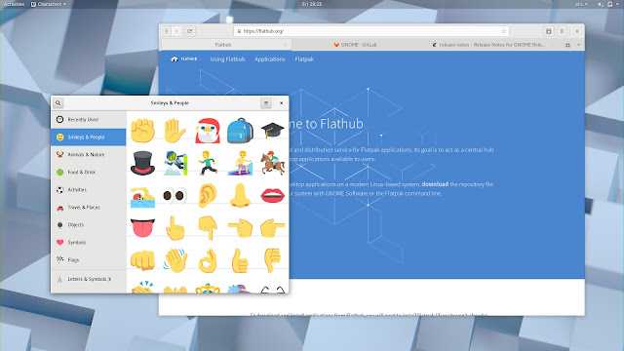This screenshot has width=624, height=351.
Task: Open Travel & Places category
Action: click(89, 208)
